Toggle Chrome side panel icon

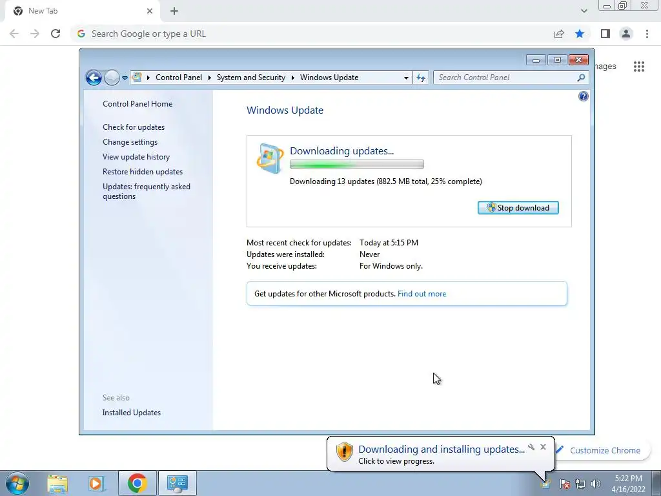[605, 34]
